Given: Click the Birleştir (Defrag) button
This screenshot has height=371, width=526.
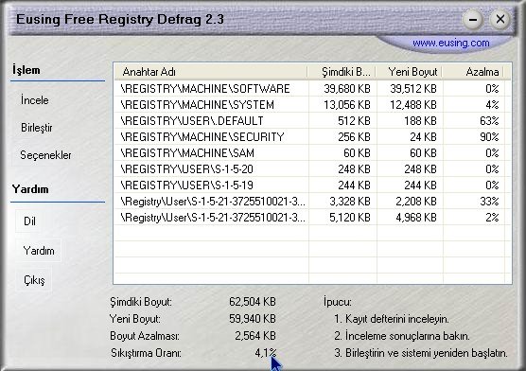Looking at the screenshot, I should pos(37,128).
